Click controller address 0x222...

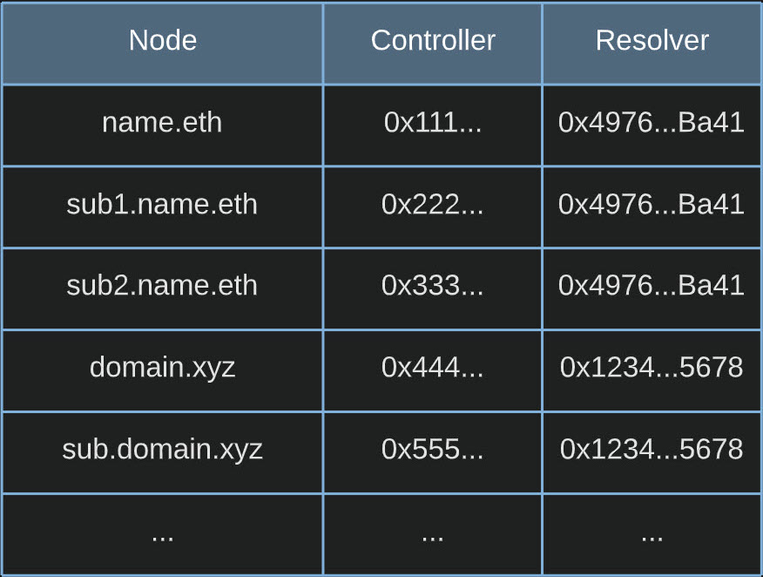pyautogui.click(x=433, y=205)
